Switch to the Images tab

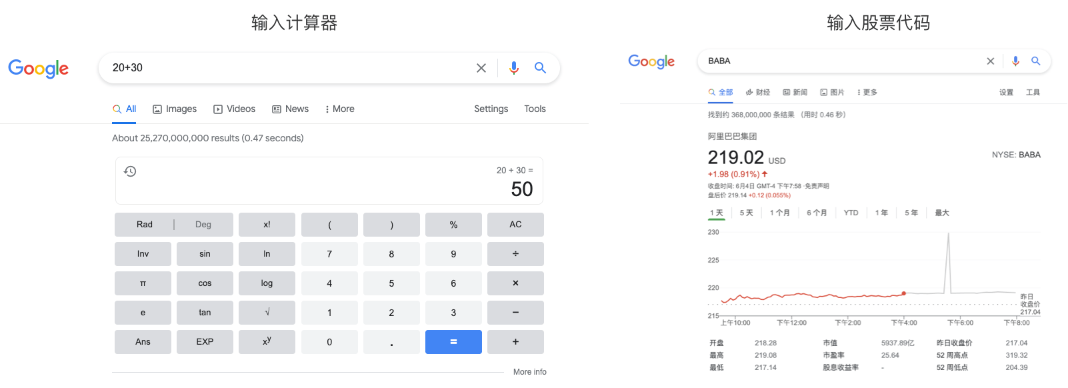[x=175, y=109]
